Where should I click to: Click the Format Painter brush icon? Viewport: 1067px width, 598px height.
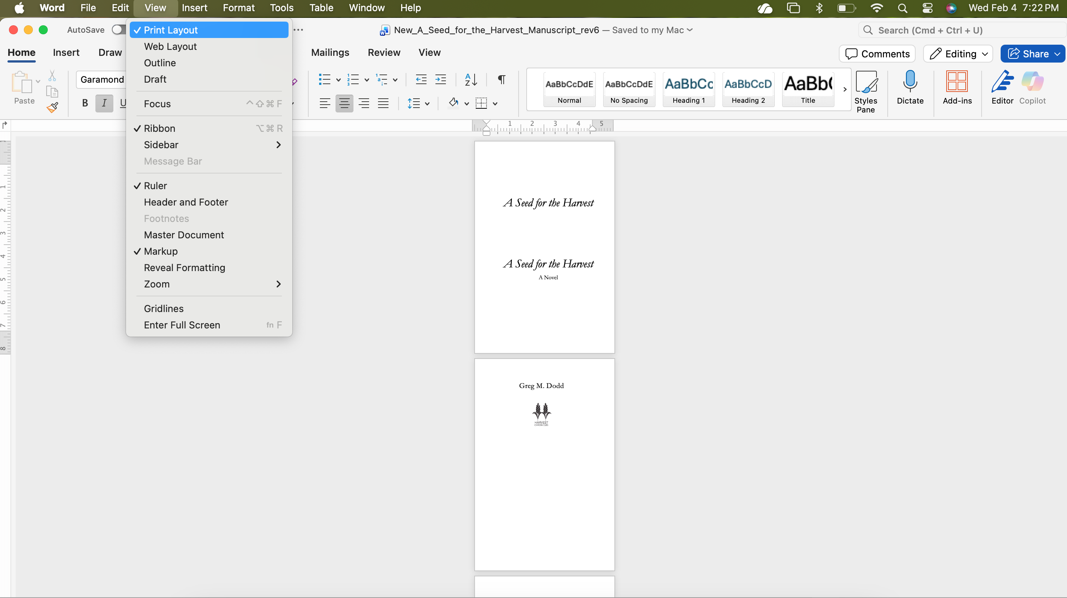tap(52, 108)
